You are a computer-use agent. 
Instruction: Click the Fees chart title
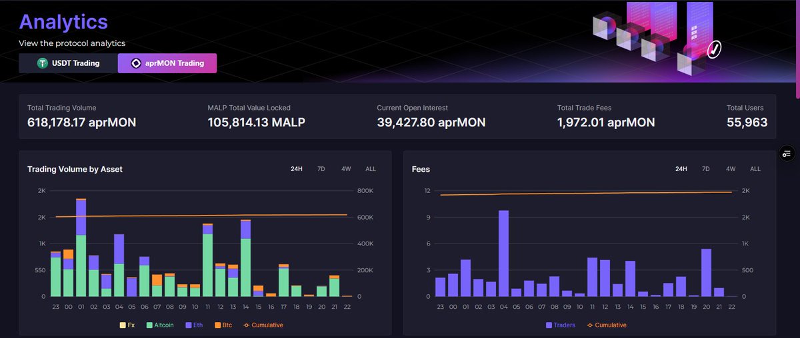[421, 169]
